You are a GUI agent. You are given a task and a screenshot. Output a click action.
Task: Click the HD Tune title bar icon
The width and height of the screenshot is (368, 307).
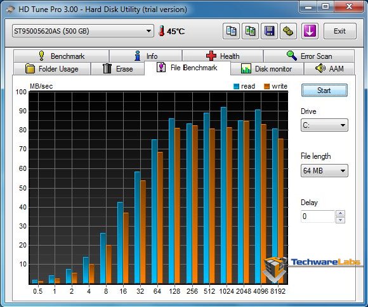10,9
